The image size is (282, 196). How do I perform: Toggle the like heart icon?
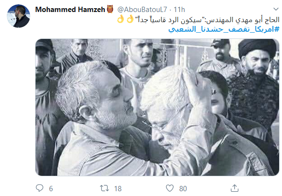pos(170,188)
